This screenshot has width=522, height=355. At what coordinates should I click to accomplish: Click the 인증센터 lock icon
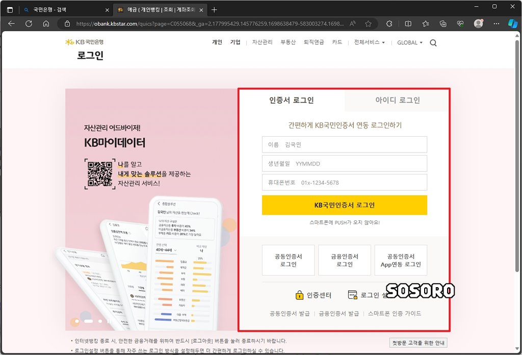point(299,295)
